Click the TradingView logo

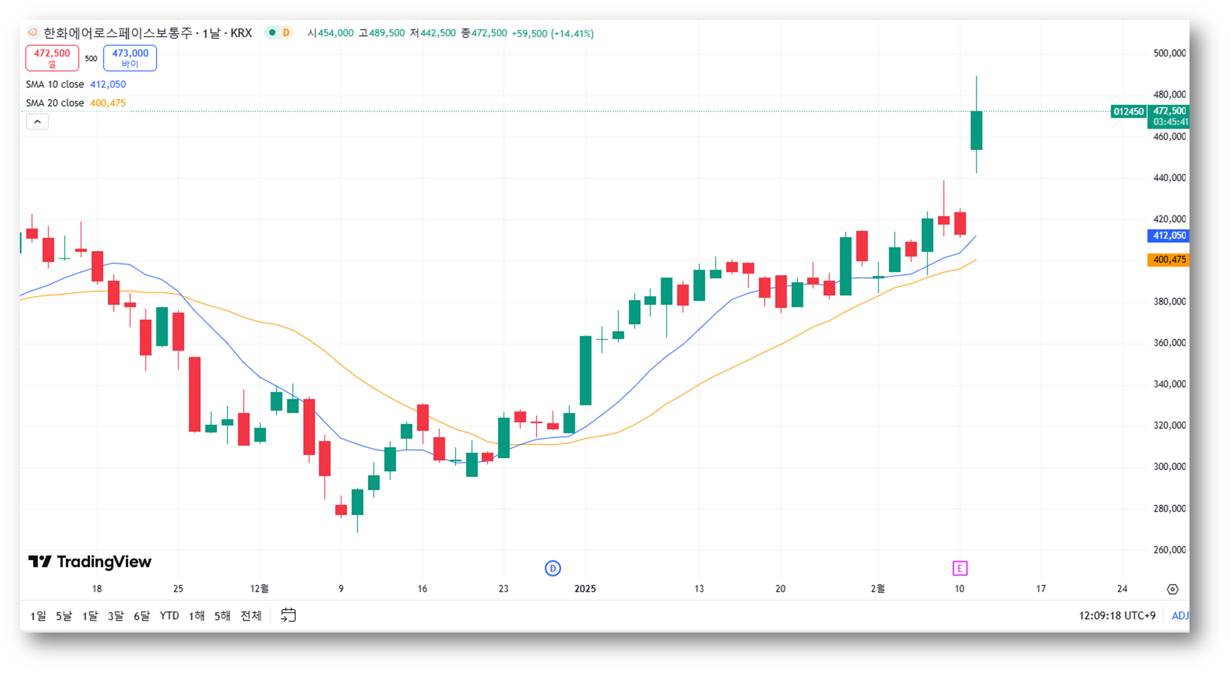pyautogui.click(x=90, y=562)
